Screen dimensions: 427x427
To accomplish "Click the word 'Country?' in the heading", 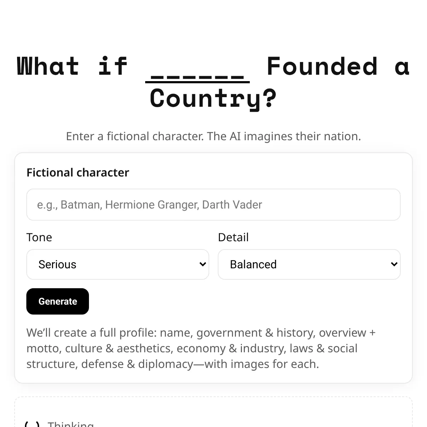I will 213,98.
